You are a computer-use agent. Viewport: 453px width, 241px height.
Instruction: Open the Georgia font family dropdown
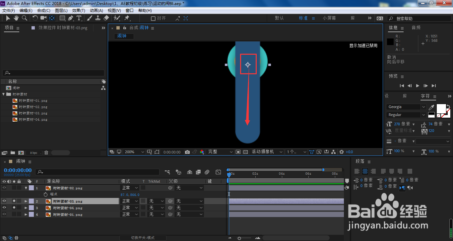pos(406,107)
